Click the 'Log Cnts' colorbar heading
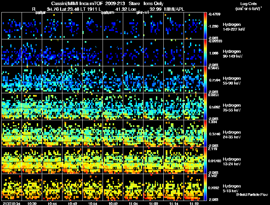Image resolution: width=270 pixels, height=205 pixels. click(248, 4)
